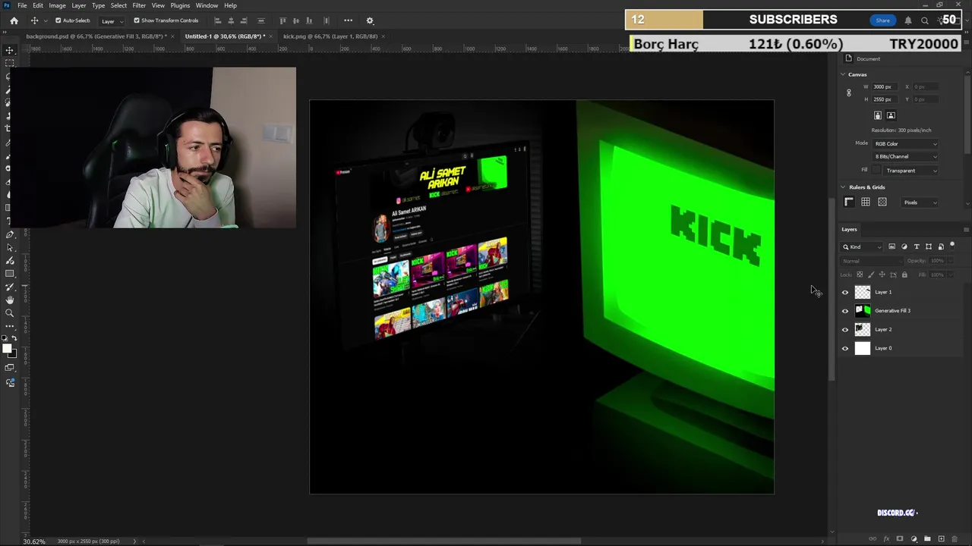Filter layers by pixel layers icon
Image resolution: width=972 pixels, height=546 pixels.
pyautogui.click(x=892, y=246)
